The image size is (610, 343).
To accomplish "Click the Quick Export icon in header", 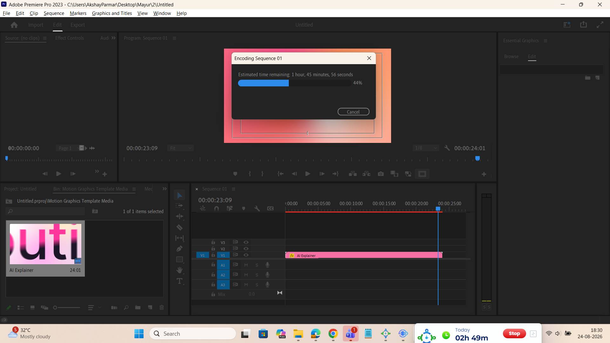I will point(583,25).
